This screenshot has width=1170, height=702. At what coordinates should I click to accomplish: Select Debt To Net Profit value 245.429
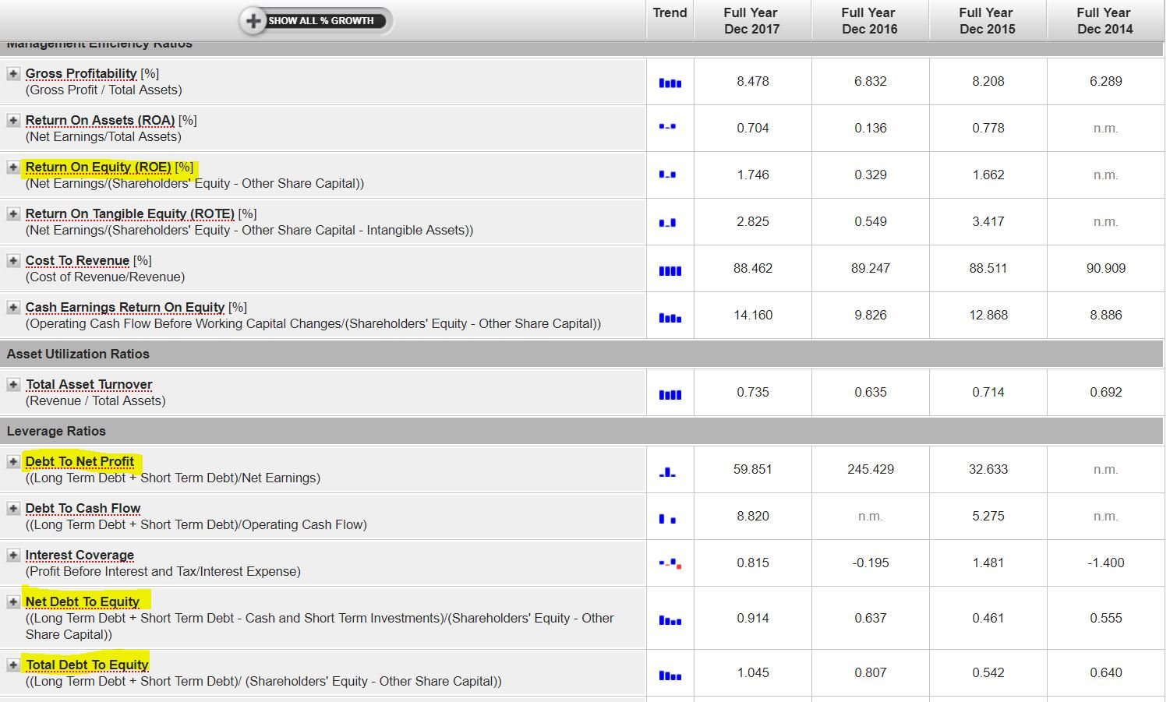(x=870, y=469)
